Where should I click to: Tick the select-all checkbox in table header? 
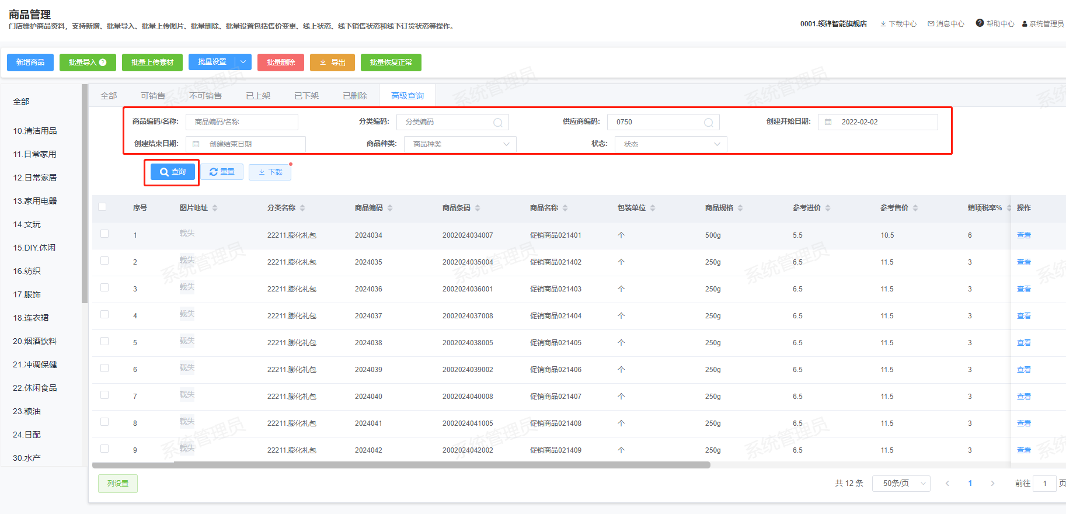103,207
